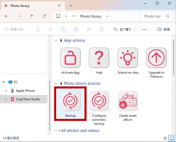Choose Create smart album
The width and height of the screenshot is (176, 142).
coord(128,106)
